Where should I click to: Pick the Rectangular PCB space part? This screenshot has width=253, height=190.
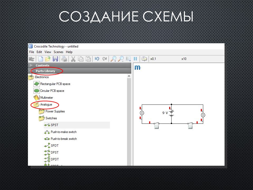click(55, 84)
